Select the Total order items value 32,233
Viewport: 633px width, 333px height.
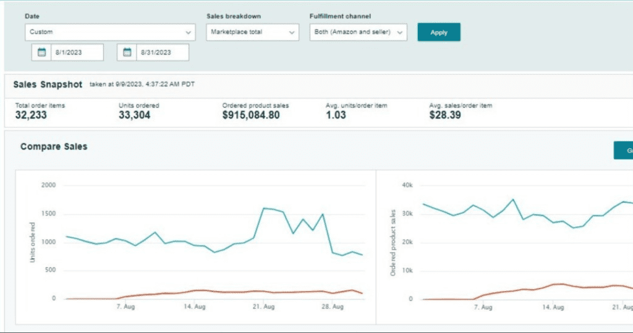(x=31, y=115)
